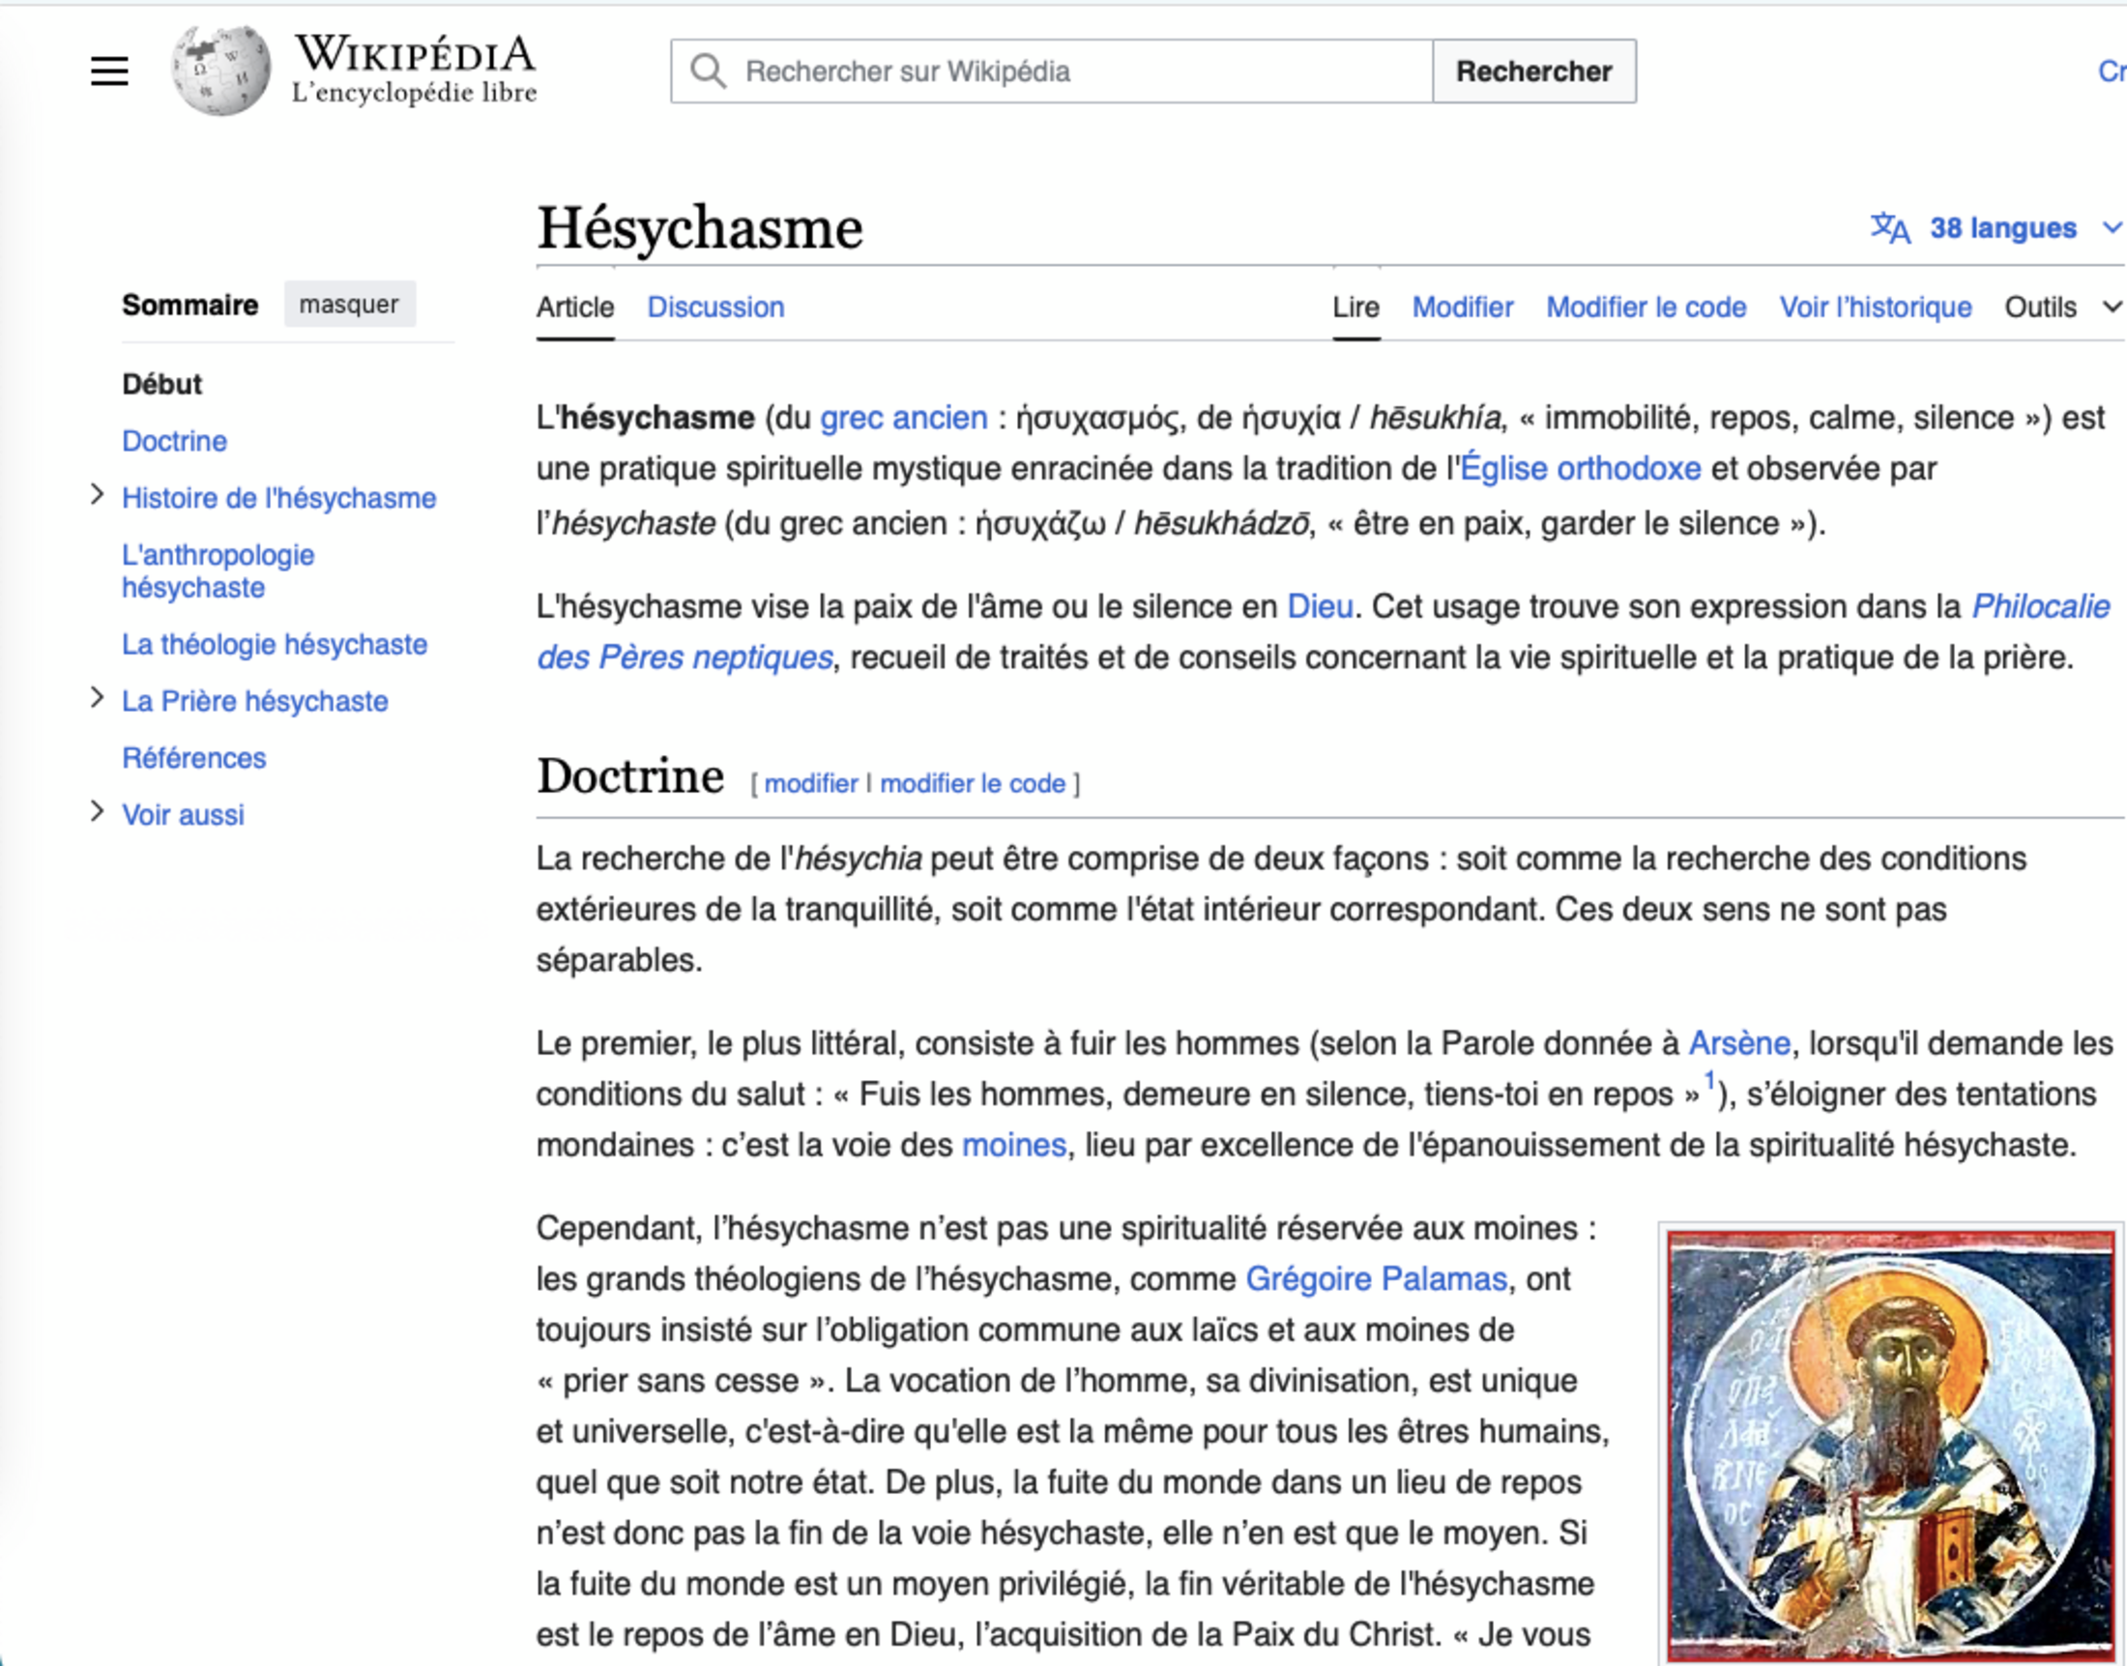Expand La Prière hésychaste section
The height and width of the screenshot is (1666, 2127).
coord(97,698)
